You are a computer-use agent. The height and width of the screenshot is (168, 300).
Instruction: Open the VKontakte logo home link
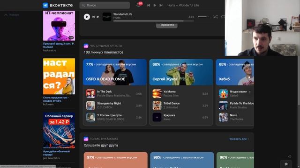coord(58,5)
